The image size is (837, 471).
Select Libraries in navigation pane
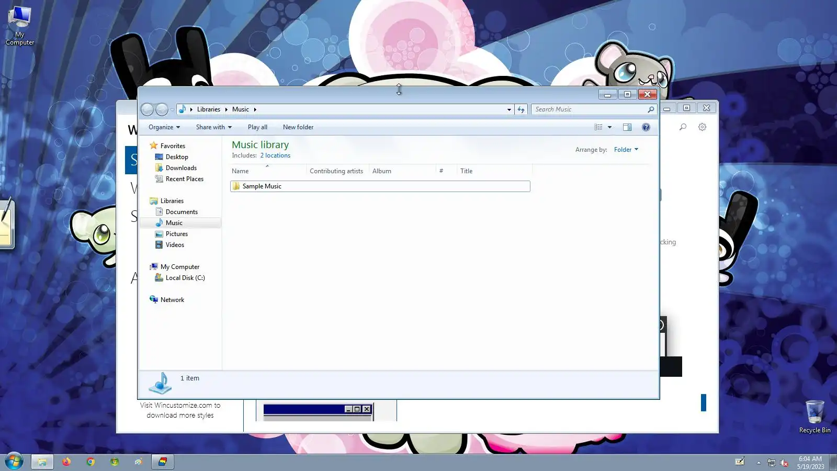(x=172, y=201)
